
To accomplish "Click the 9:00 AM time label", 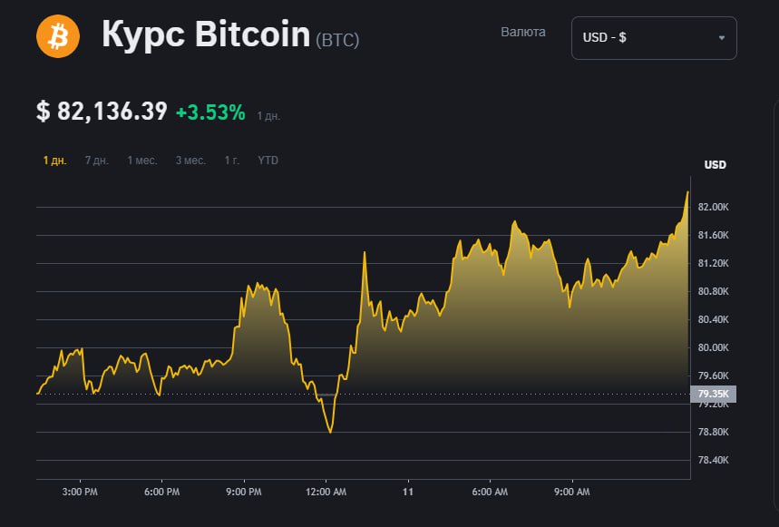I will coord(572,492).
